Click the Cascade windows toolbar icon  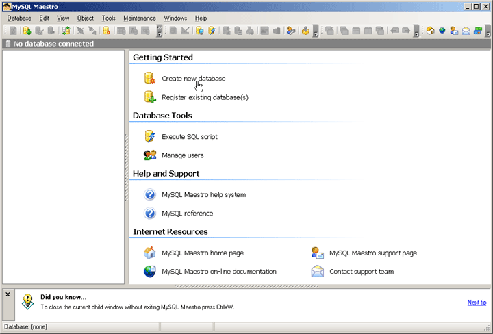click(344, 31)
